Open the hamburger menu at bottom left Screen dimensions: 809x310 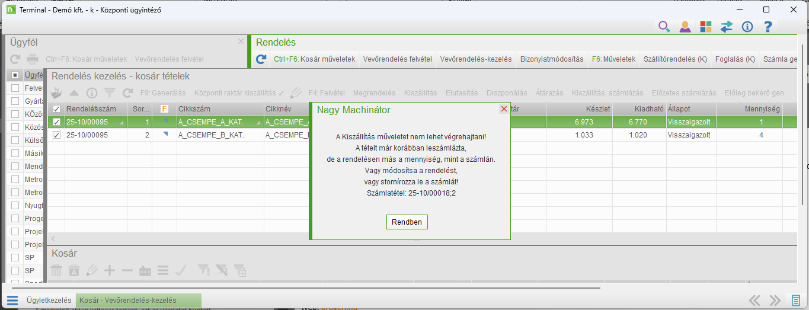coord(12,301)
